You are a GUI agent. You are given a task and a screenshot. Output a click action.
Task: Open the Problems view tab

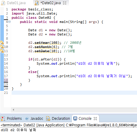pos(11,119)
